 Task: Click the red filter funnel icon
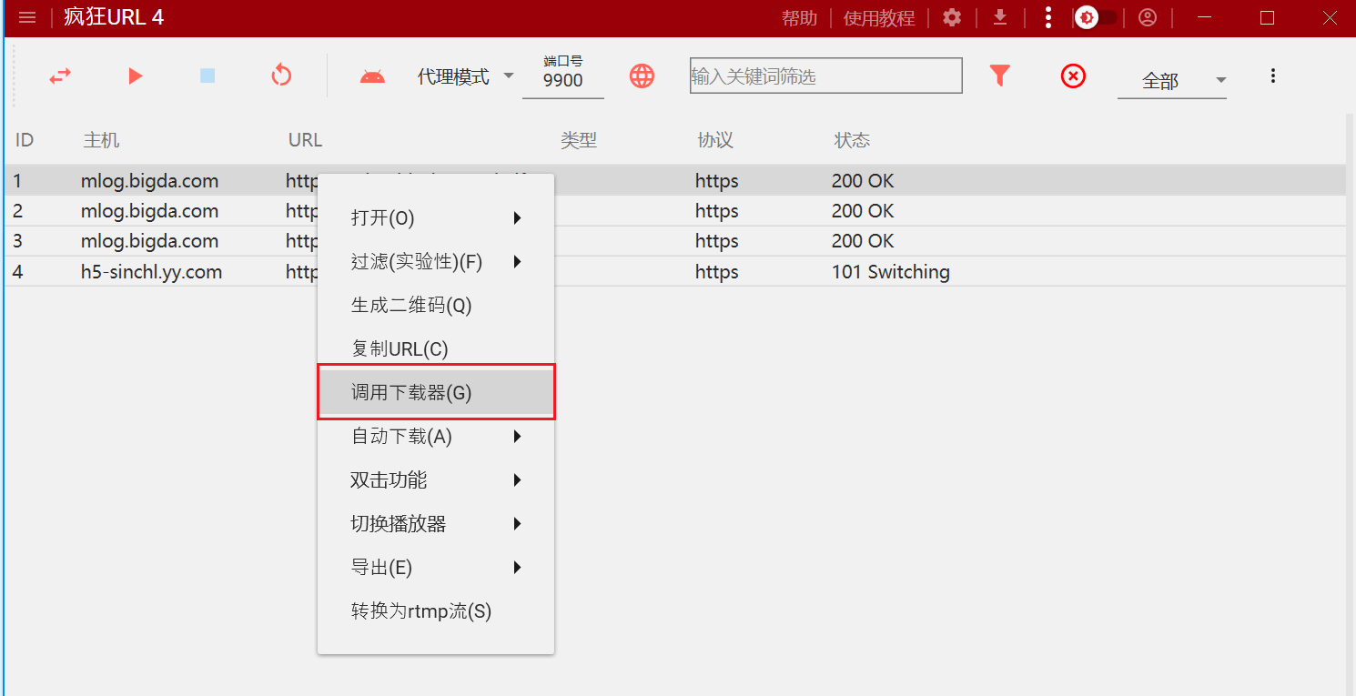(x=1000, y=76)
